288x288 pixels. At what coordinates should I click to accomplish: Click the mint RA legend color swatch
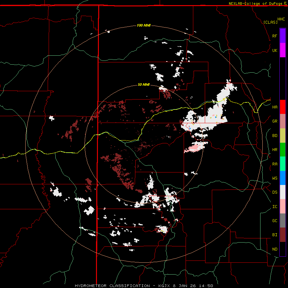(x=283, y=164)
